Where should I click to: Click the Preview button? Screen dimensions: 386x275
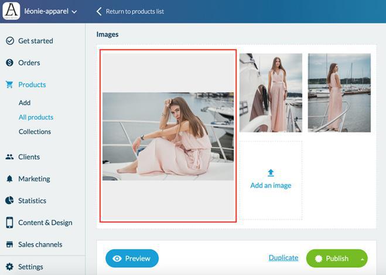[x=132, y=259]
